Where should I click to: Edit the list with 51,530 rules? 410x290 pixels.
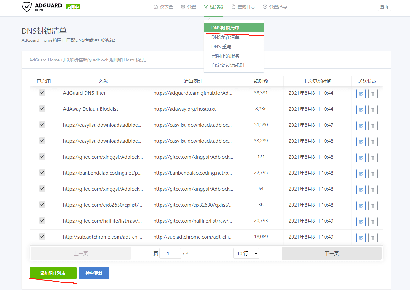361,126
